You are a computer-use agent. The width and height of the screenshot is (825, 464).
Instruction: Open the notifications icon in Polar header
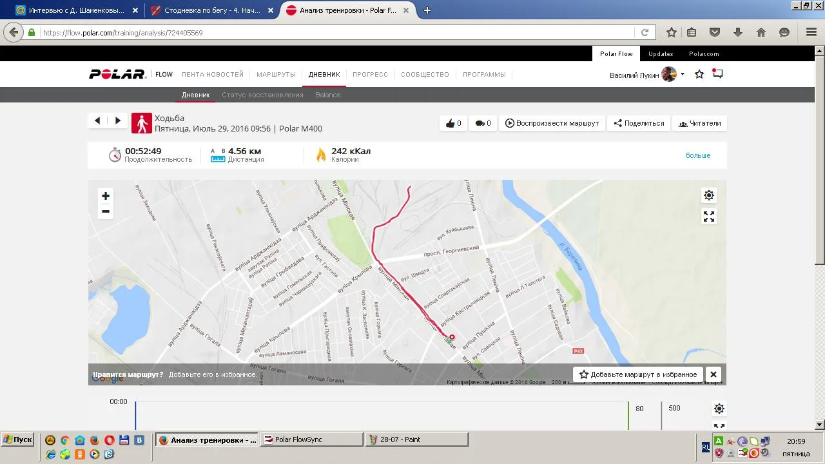(717, 74)
